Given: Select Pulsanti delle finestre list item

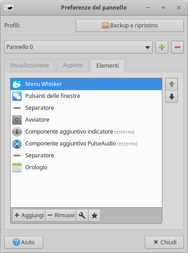Looking at the screenshot, I should pos(86,96).
